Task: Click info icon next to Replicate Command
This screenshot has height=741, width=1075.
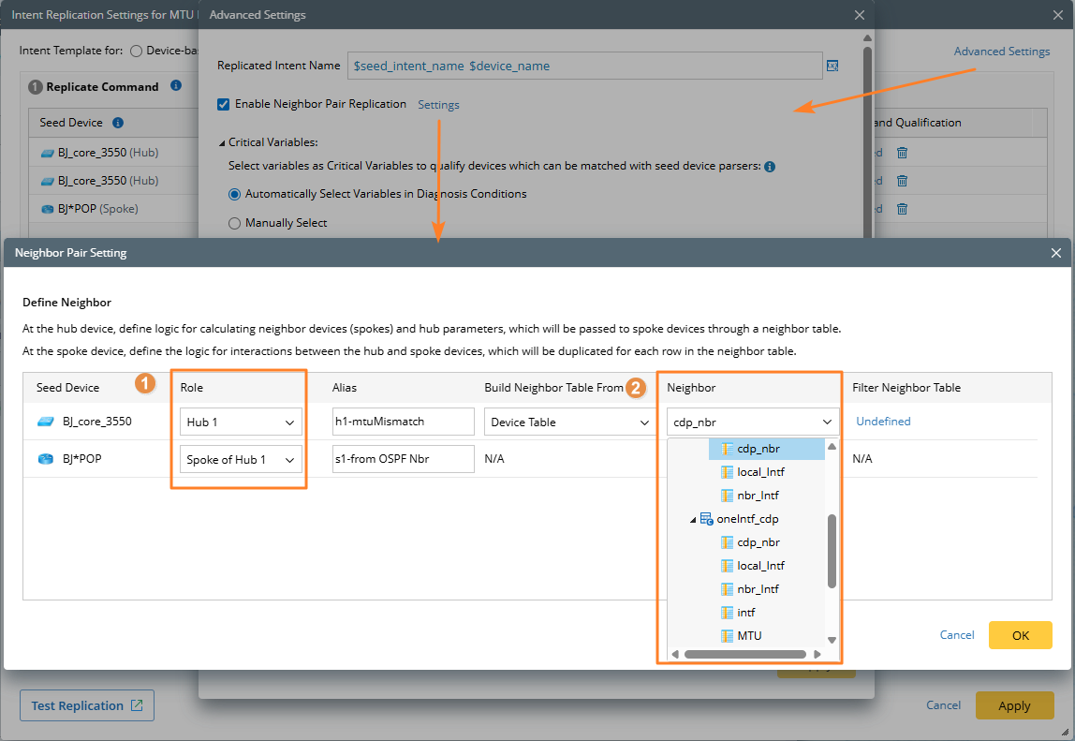Action: pyautogui.click(x=176, y=86)
